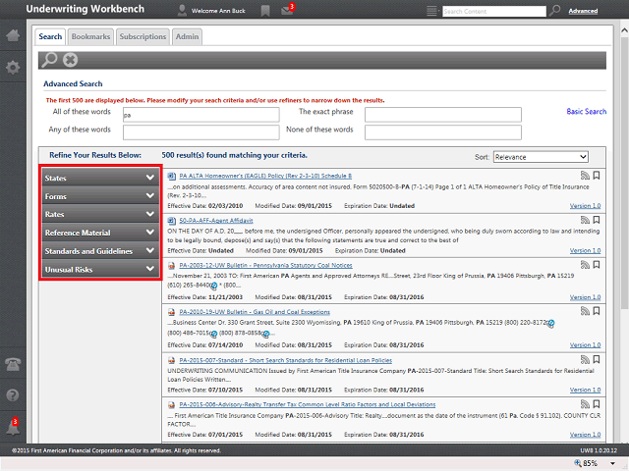
Task: Click the header search magnifier icon
Action: [554, 11]
